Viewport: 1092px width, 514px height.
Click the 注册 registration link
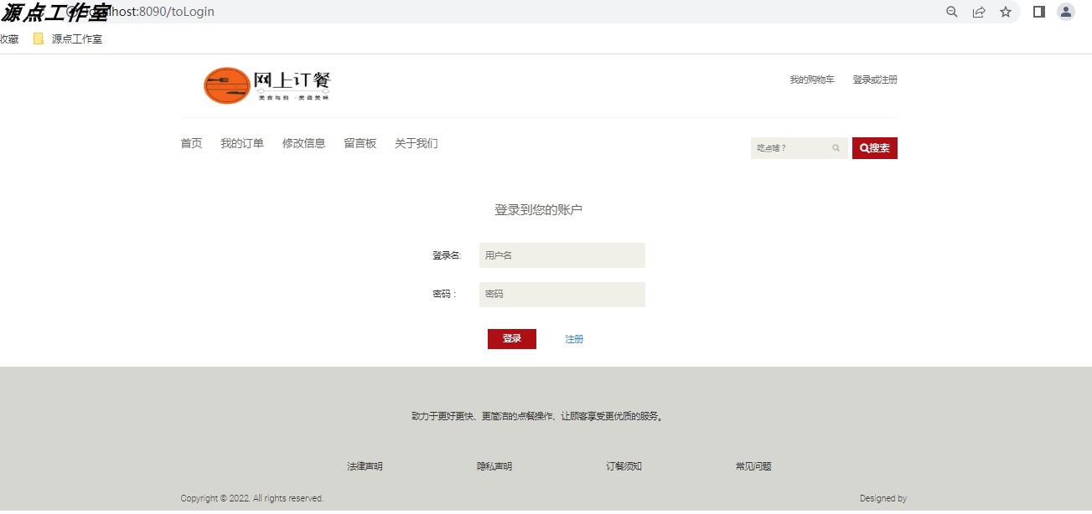tap(574, 338)
